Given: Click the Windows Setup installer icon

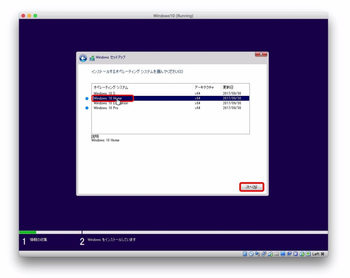Looking at the screenshot, I should coord(92,58).
